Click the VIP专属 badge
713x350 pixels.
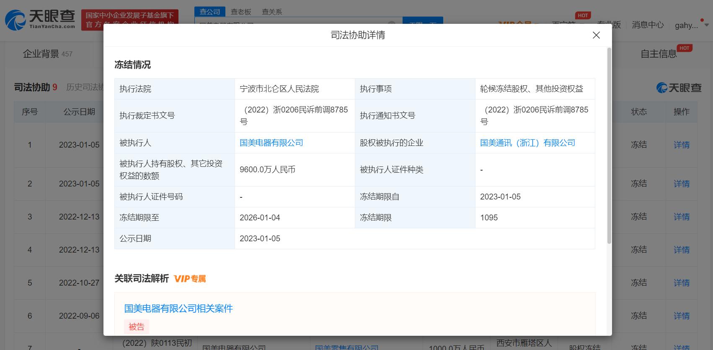(x=190, y=279)
